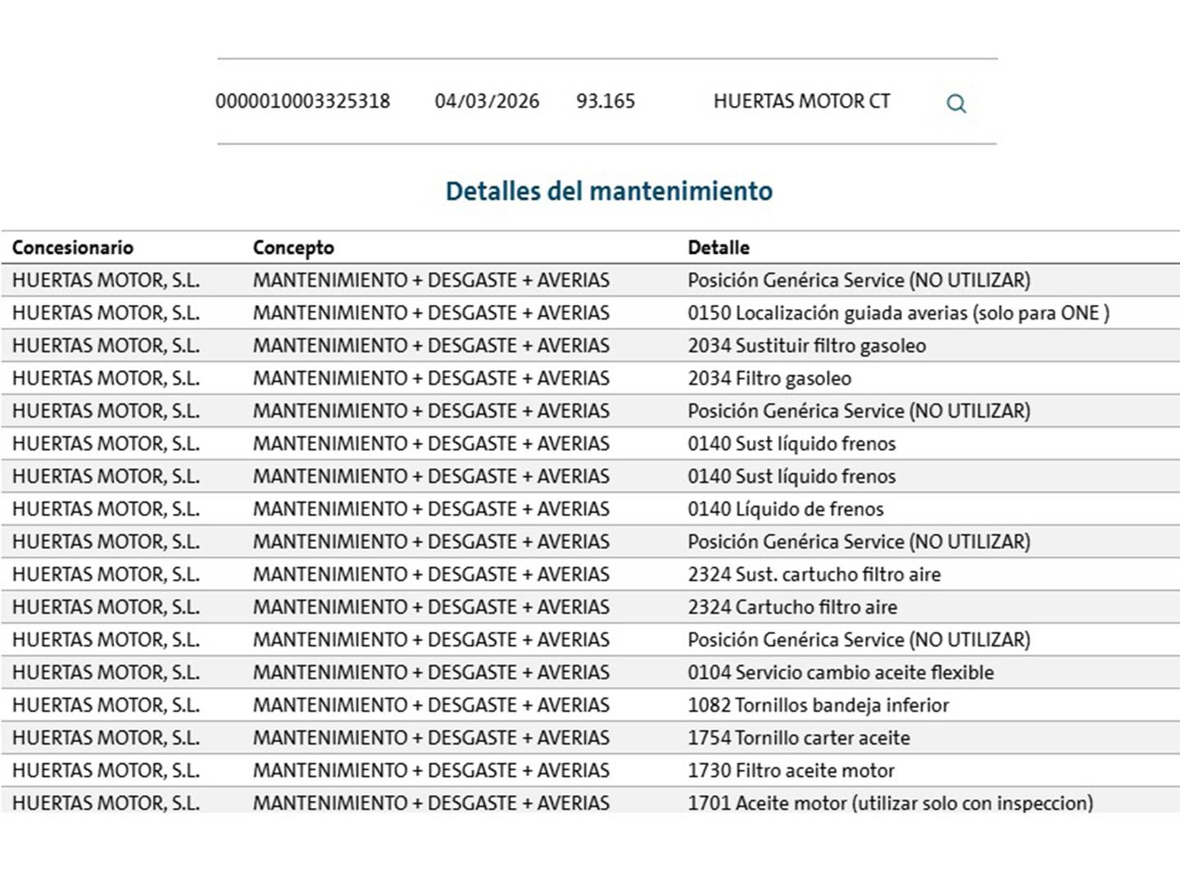This screenshot has height=885, width=1180.
Task: Select the 0150 Localización guiada averias detail
Action: pyautogui.click(x=899, y=313)
